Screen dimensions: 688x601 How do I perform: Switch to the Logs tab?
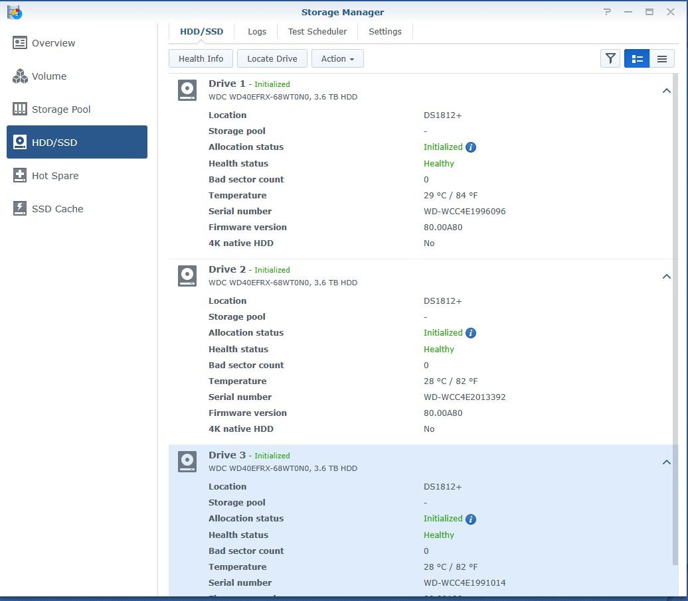pyautogui.click(x=257, y=31)
